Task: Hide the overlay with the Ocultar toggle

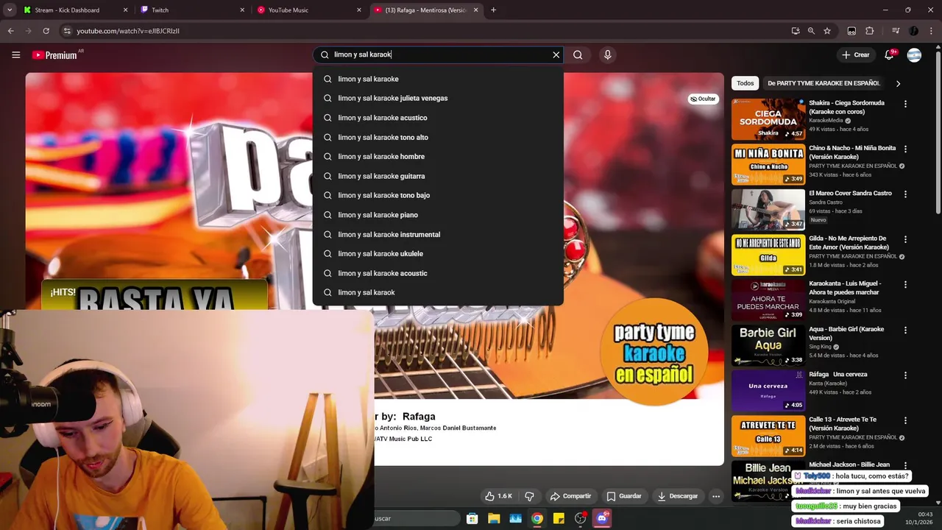Action: coord(703,99)
